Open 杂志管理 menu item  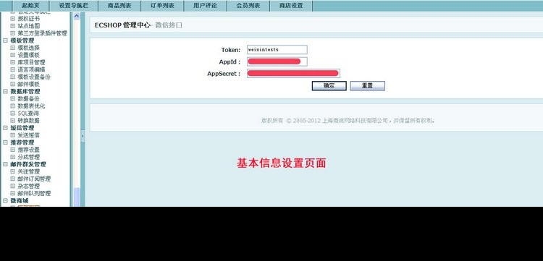click(29, 186)
